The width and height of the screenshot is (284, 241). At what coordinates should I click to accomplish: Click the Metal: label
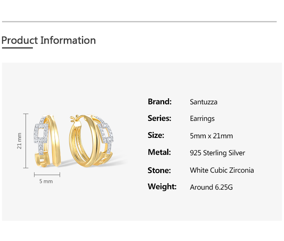tap(159, 152)
